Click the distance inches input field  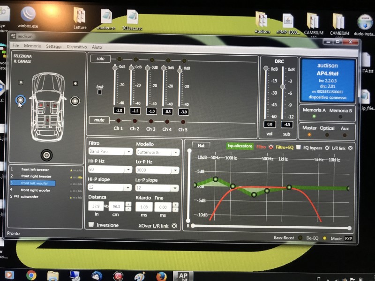[x=96, y=206]
